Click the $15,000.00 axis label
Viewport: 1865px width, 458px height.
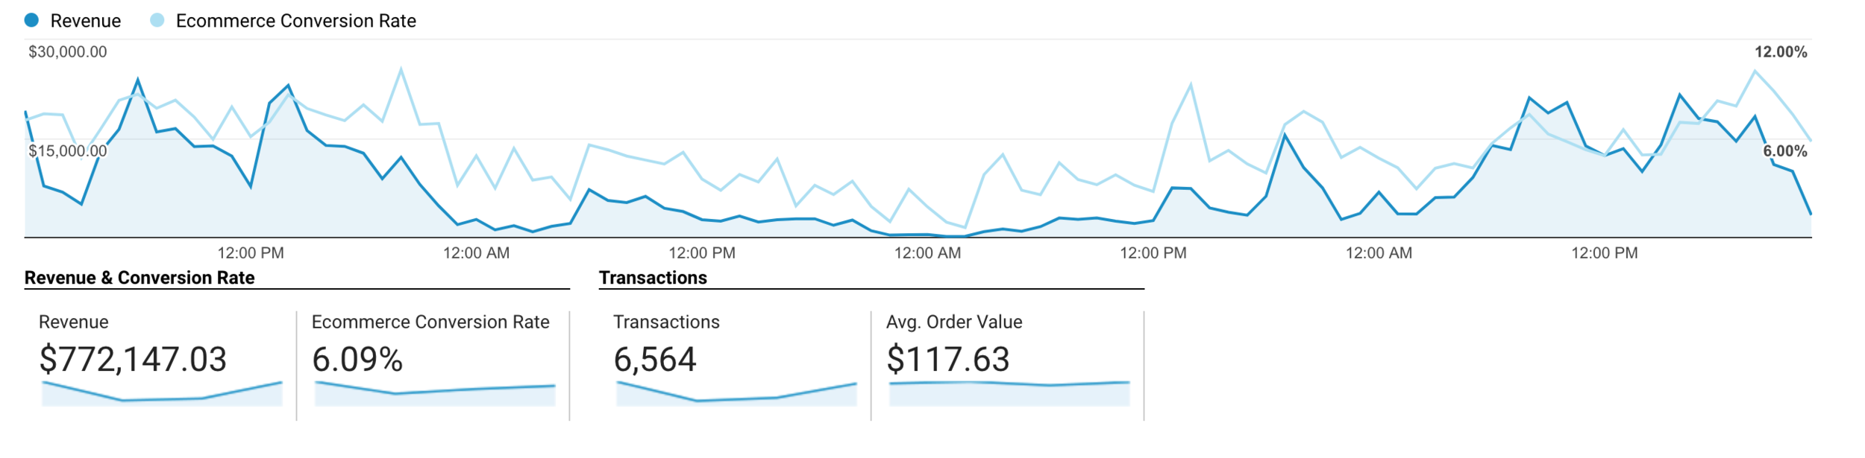click(x=68, y=151)
